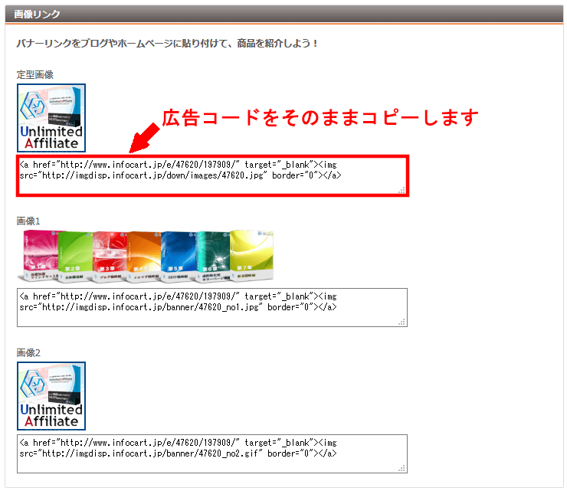567x491 pixels.
Task: Click the 画像1 label
Action: tap(28, 221)
